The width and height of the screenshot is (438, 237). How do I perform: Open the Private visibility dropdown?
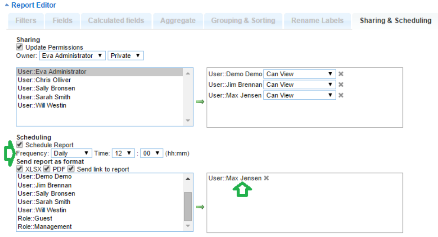125,56
